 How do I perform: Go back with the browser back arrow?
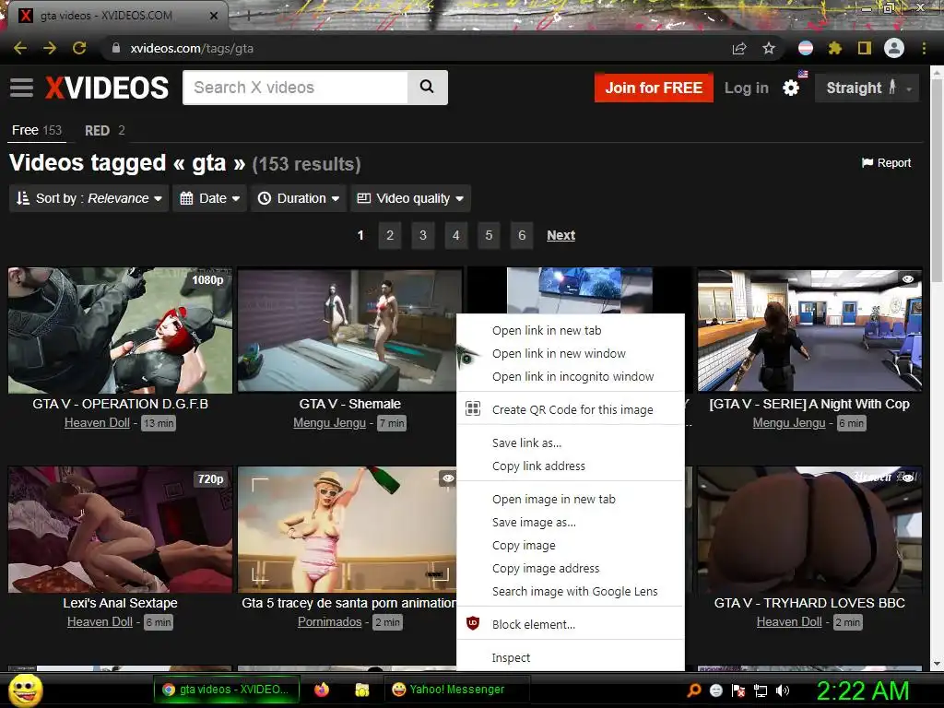pos(20,48)
